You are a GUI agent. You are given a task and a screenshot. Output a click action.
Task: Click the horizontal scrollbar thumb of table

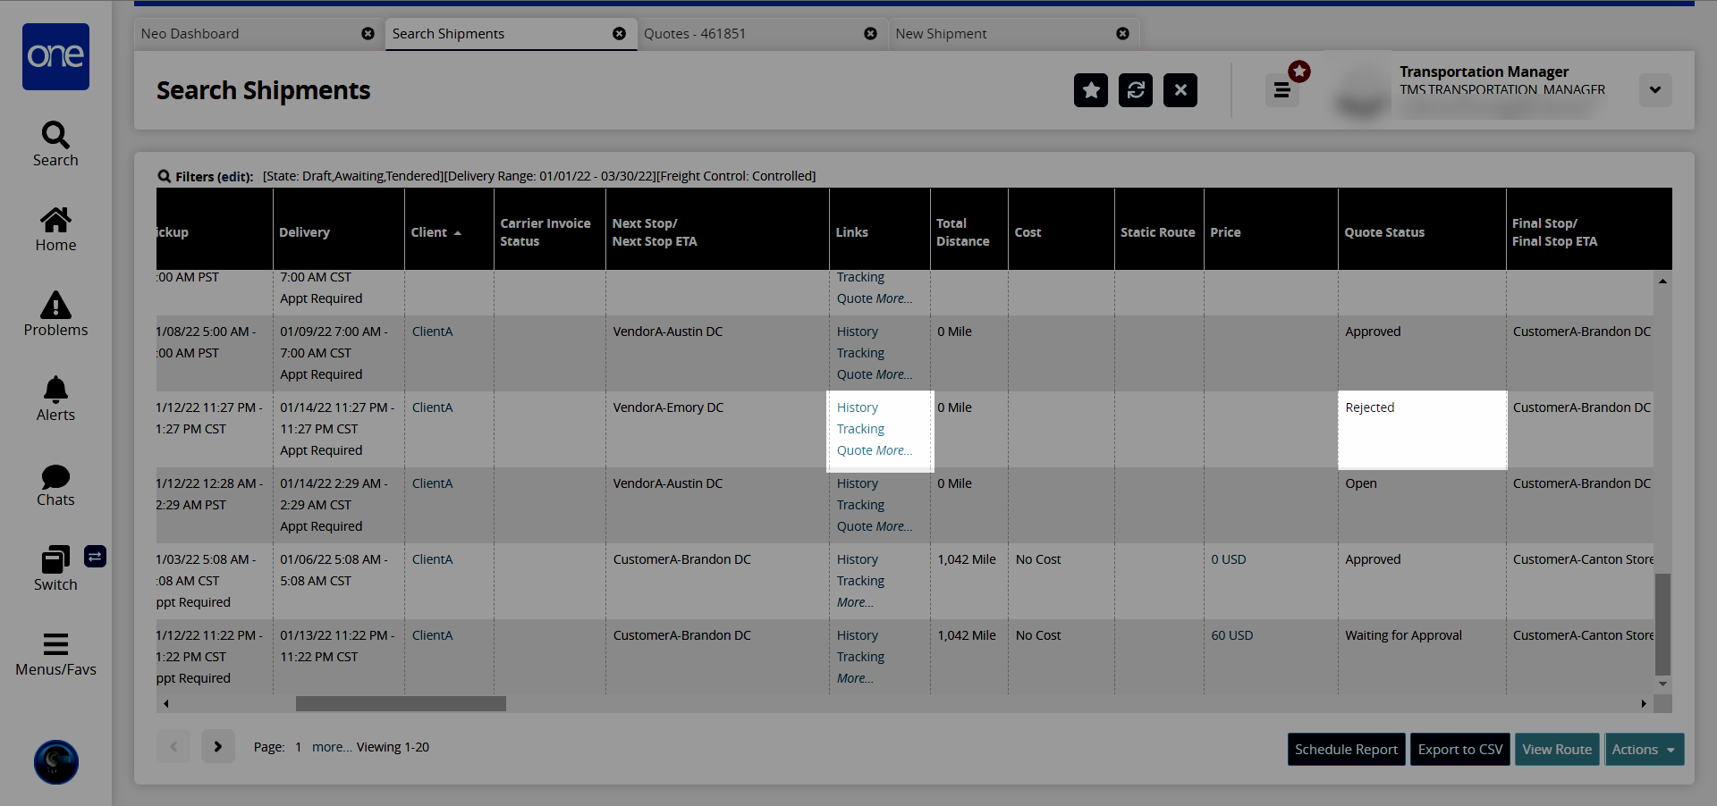401,704
